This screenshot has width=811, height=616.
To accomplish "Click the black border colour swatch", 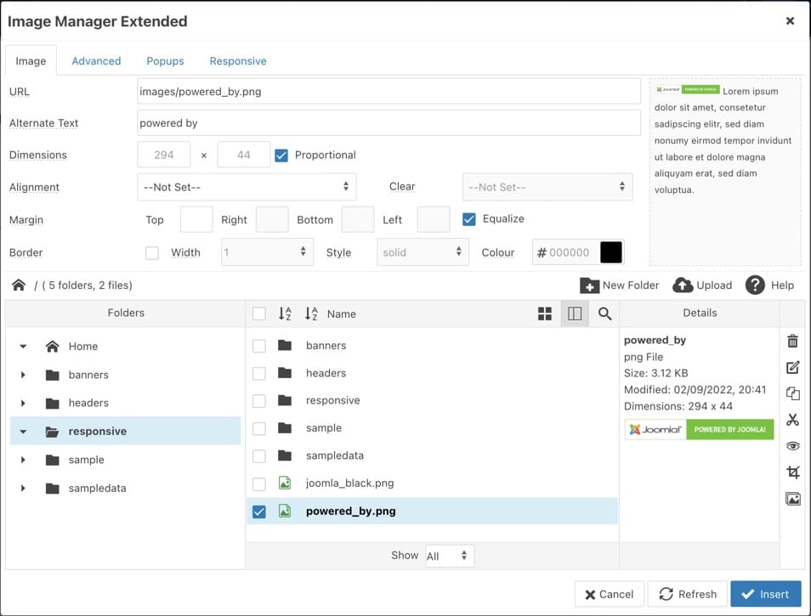I will 611,252.
